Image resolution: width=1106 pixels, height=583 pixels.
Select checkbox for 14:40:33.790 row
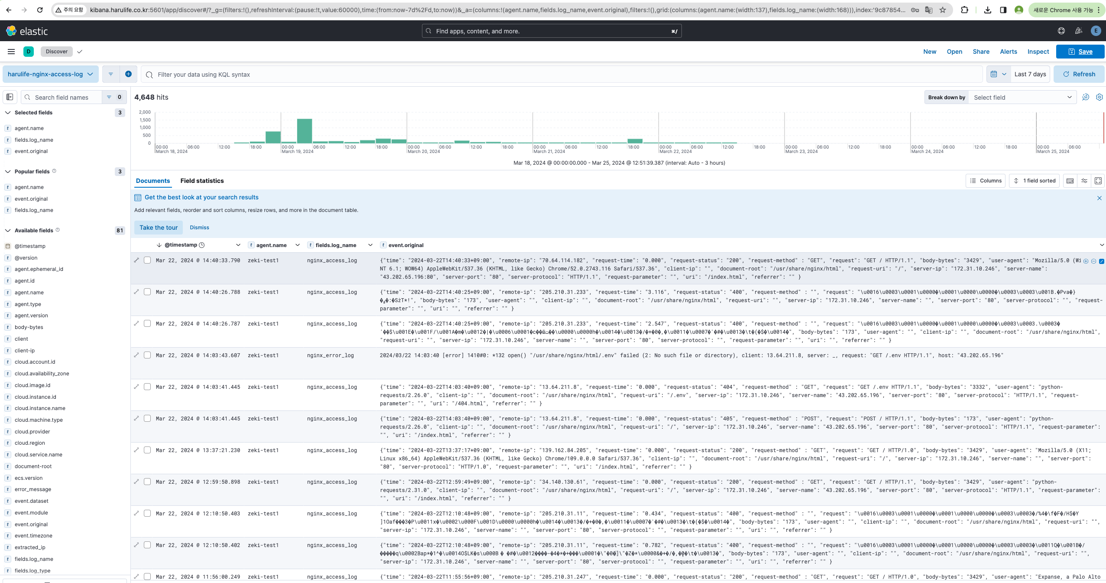point(147,261)
